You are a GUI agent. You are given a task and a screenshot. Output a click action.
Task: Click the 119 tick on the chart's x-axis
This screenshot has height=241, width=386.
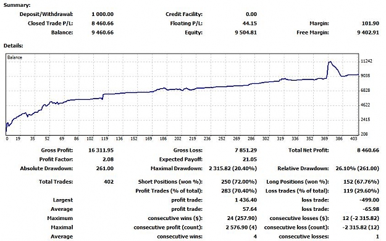click(x=104, y=139)
